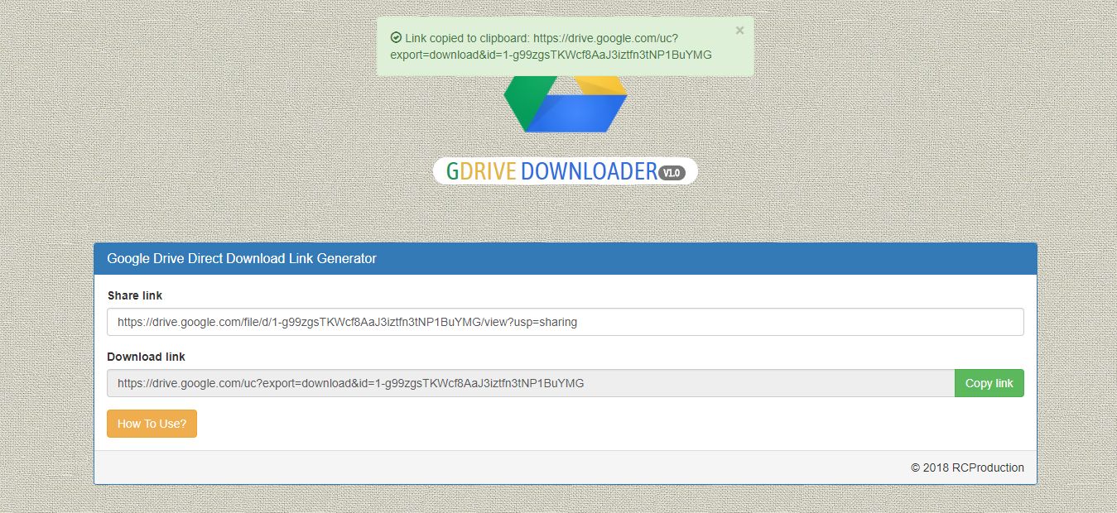This screenshot has height=513, width=1117.
Task: Click the GDrive Downloader title banner
Action: (565, 171)
